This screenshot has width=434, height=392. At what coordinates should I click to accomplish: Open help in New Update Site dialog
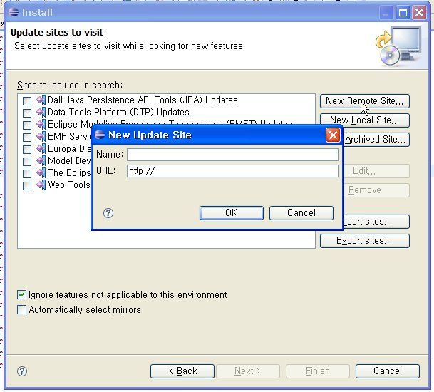[108, 213]
